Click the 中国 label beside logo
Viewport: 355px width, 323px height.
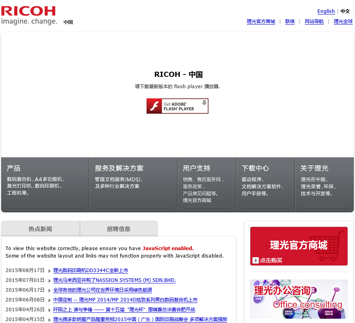[68, 22]
